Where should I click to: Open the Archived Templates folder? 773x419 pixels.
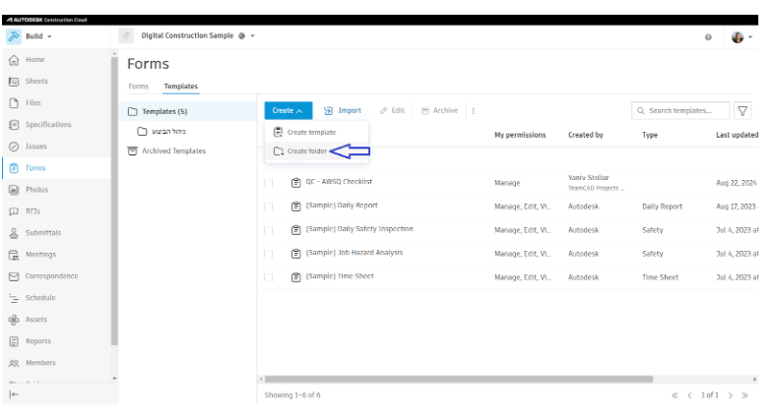click(x=173, y=151)
